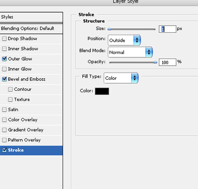Open the Gradient Overlay settings label
Viewport: 198px width, 189px height.
point(26,130)
